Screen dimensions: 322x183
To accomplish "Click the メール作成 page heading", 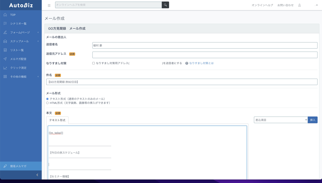I will click(55, 19).
